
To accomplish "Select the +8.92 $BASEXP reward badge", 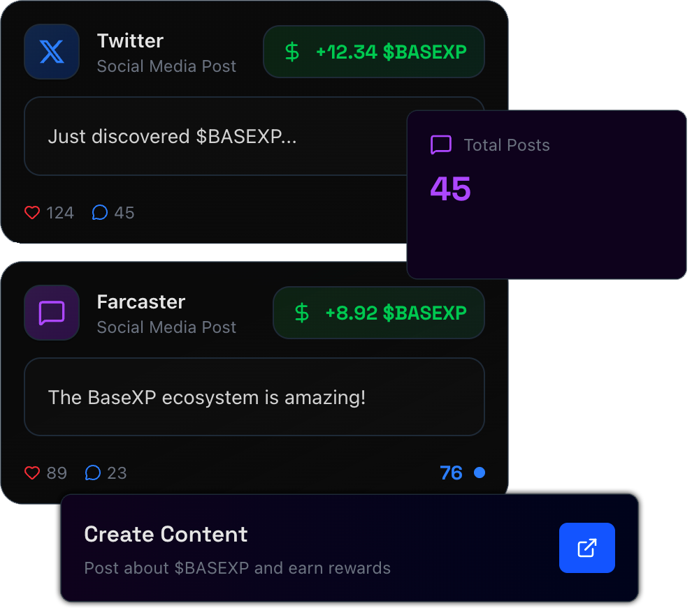I will click(x=378, y=313).
